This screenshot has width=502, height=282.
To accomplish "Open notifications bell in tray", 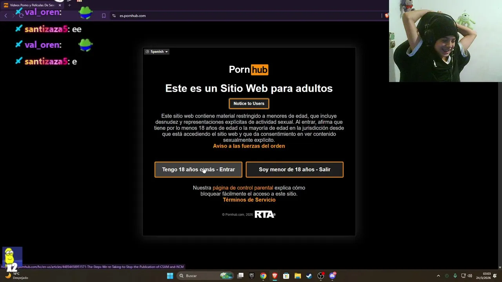I will (495, 276).
